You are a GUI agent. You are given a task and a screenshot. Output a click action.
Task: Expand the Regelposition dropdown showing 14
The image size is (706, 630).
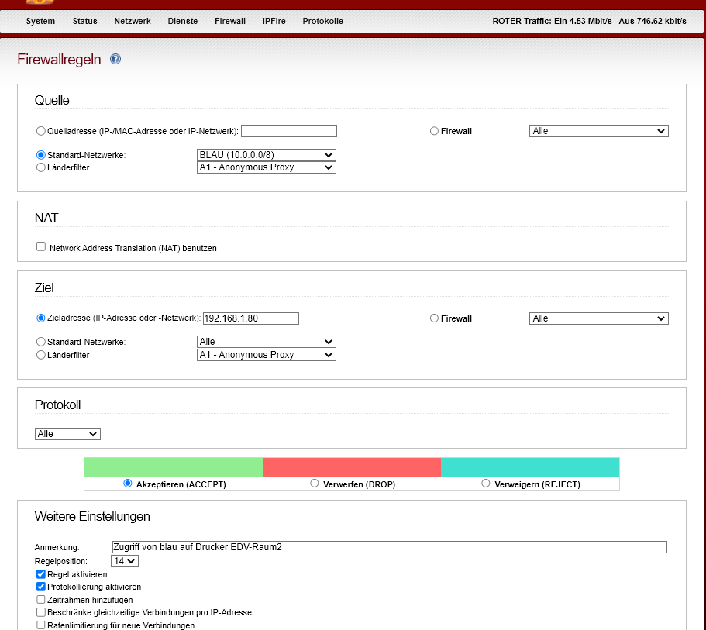125,561
